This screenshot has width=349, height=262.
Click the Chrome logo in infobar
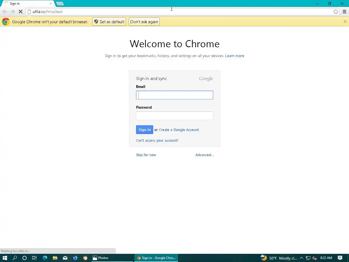(6, 22)
